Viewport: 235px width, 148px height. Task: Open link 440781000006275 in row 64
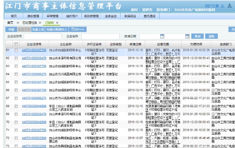[x=34, y=74]
